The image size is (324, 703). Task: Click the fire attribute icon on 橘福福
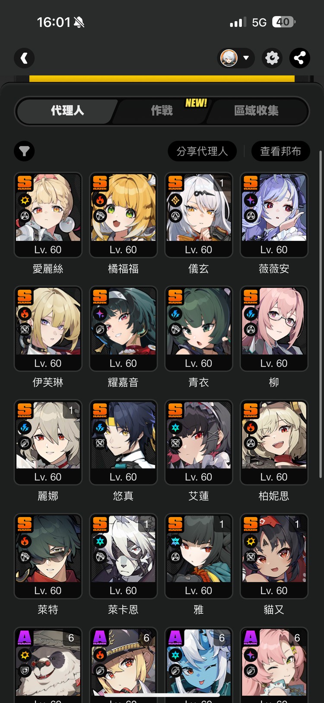point(100,200)
